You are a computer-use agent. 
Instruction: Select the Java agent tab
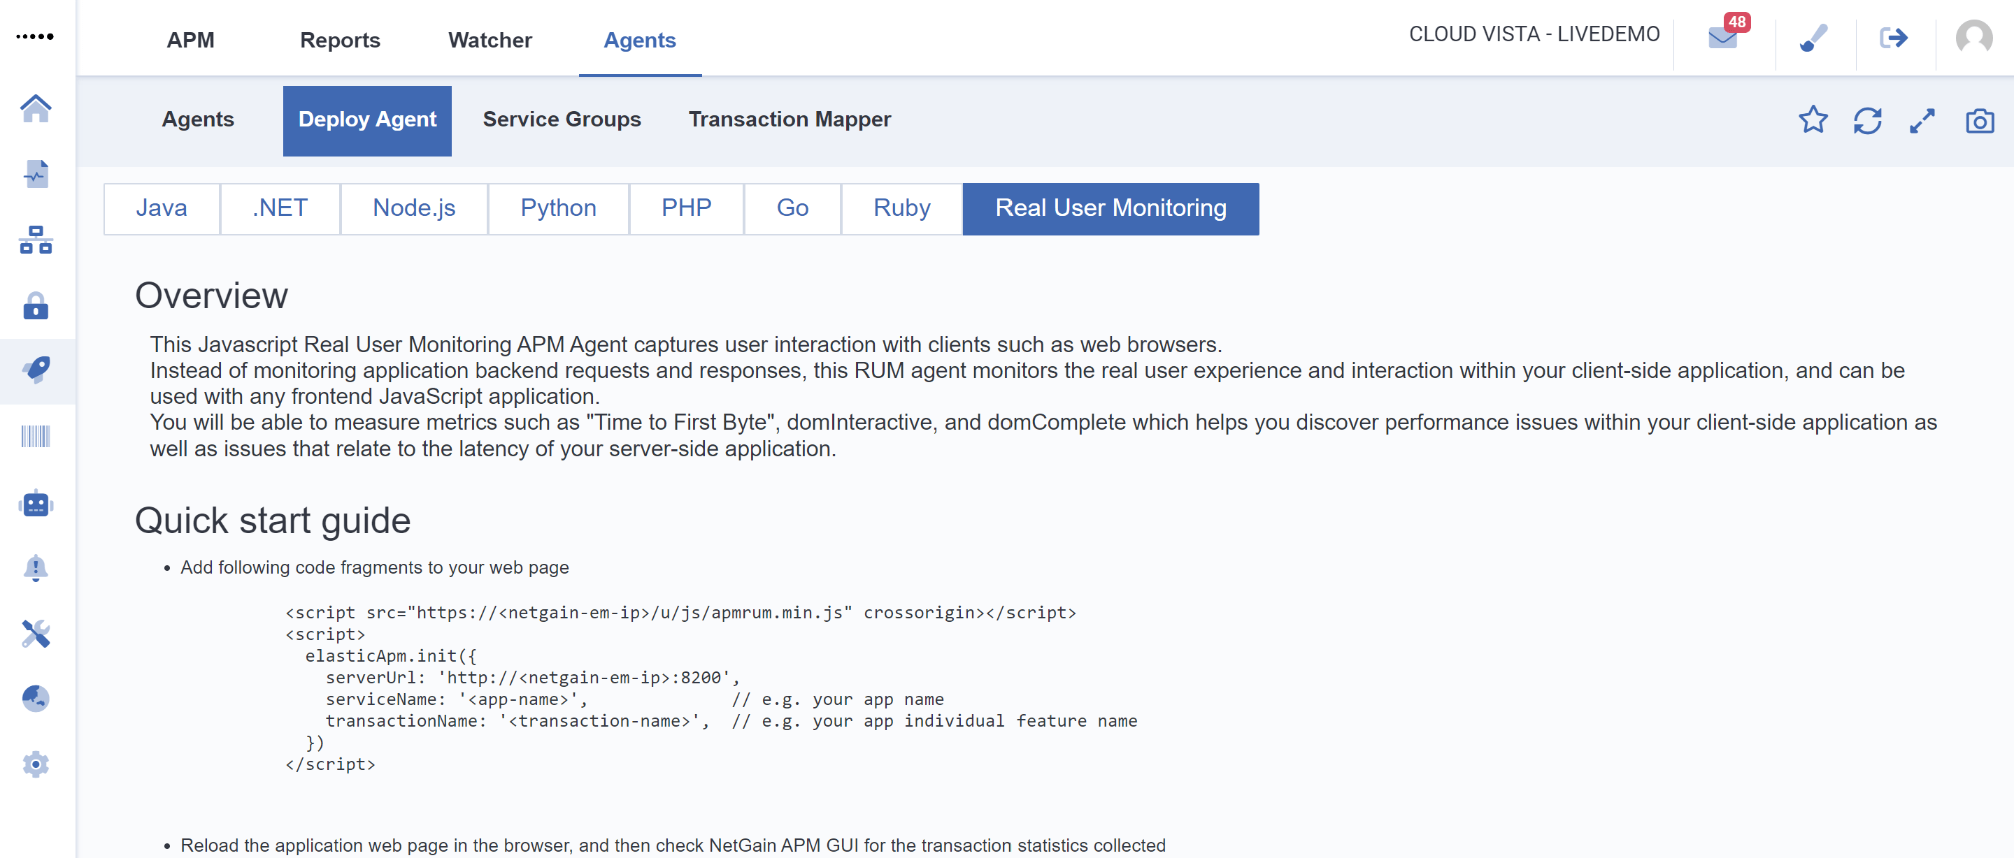[162, 208]
